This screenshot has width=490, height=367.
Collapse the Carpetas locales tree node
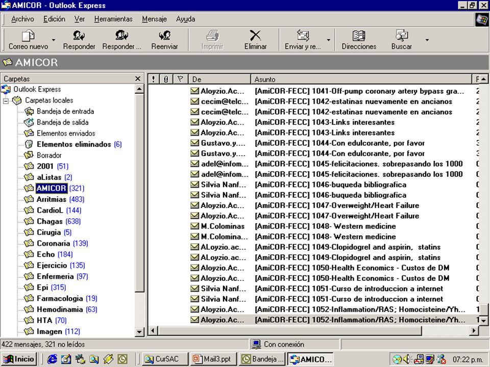(x=6, y=101)
